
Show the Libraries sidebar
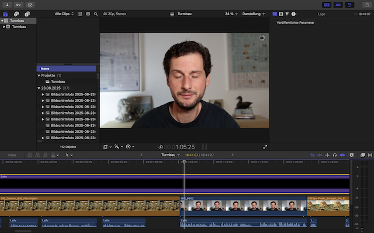[5, 14]
